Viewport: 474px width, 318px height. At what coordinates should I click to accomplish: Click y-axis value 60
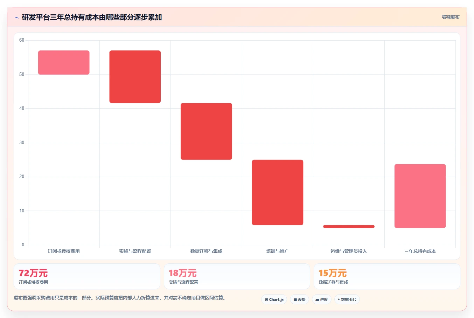[x=22, y=40]
